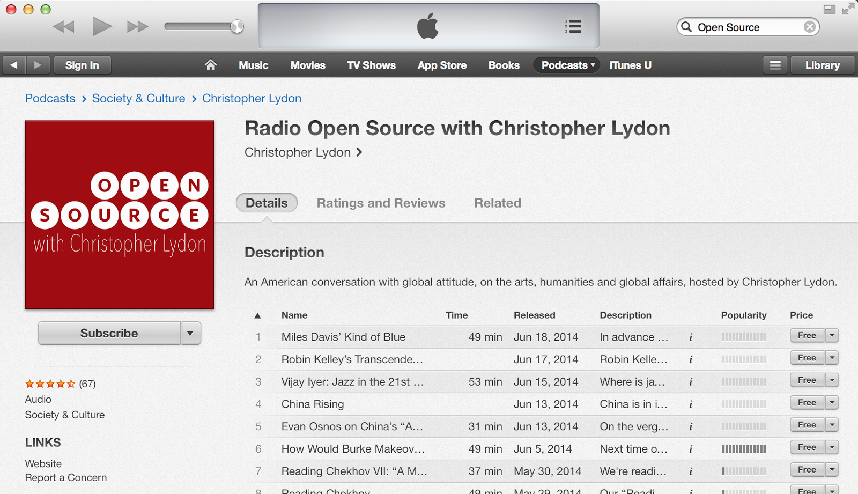
Task: Expand price options for Chekhov VII episode
Action: [x=832, y=470]
